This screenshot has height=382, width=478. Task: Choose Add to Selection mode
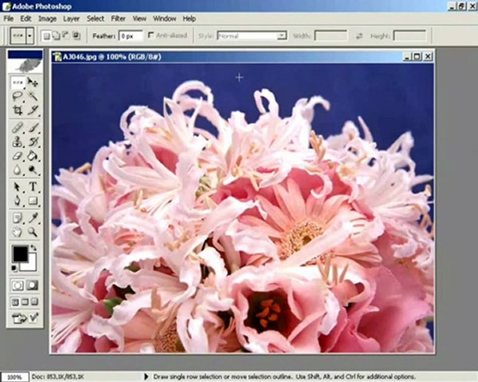56,36
